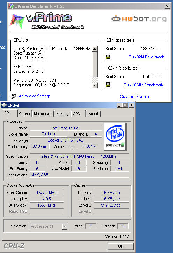This screenshot has height=253, width=173.
Task: Click 'Version 1.44.1' label
Action: click(x=117, y=236)
